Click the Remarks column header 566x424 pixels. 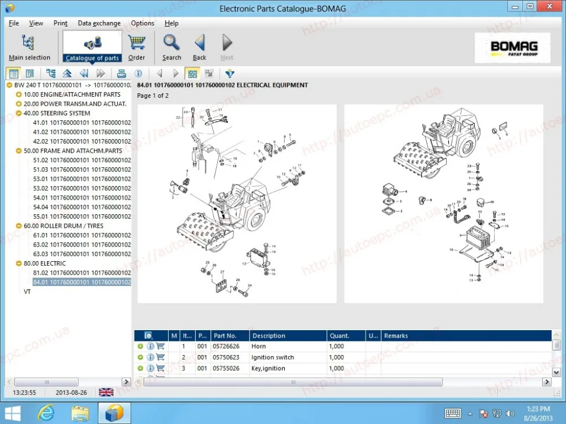click(x=466, y=336)
